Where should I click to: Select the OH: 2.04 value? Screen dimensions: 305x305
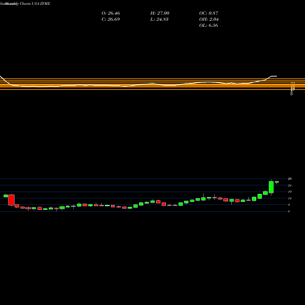click(209, 20)
